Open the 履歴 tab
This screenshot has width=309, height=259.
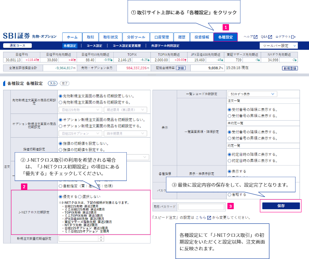tap(182, 37)
